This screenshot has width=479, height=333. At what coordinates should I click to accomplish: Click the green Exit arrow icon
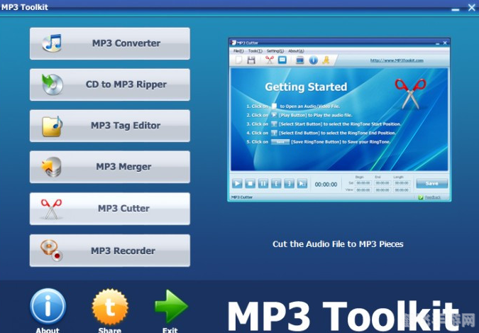coord(171,307)
